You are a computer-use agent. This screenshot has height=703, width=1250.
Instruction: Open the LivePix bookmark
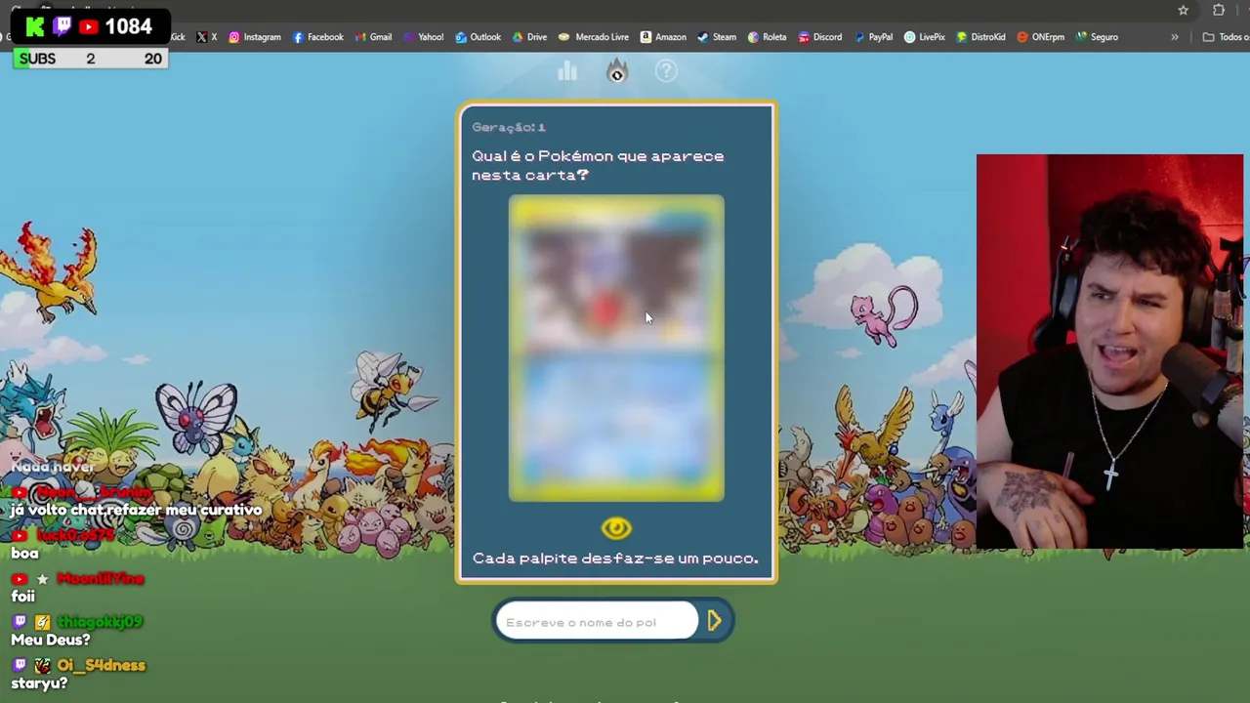[x=924, y=37]
